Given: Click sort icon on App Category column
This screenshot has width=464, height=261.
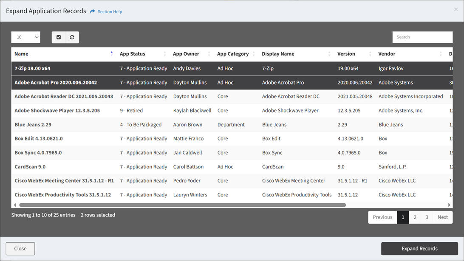Looking at the screenshot, I should coord(254,54).
